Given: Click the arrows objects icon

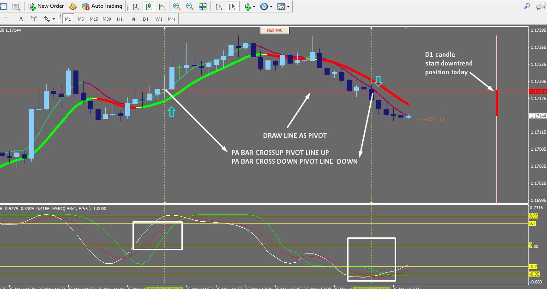Looking at the screenshot, I should pos(47,19).
